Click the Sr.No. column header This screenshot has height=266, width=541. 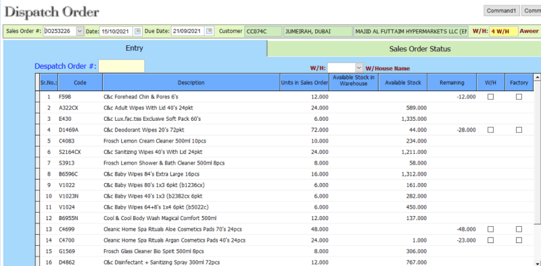[49, 82]
